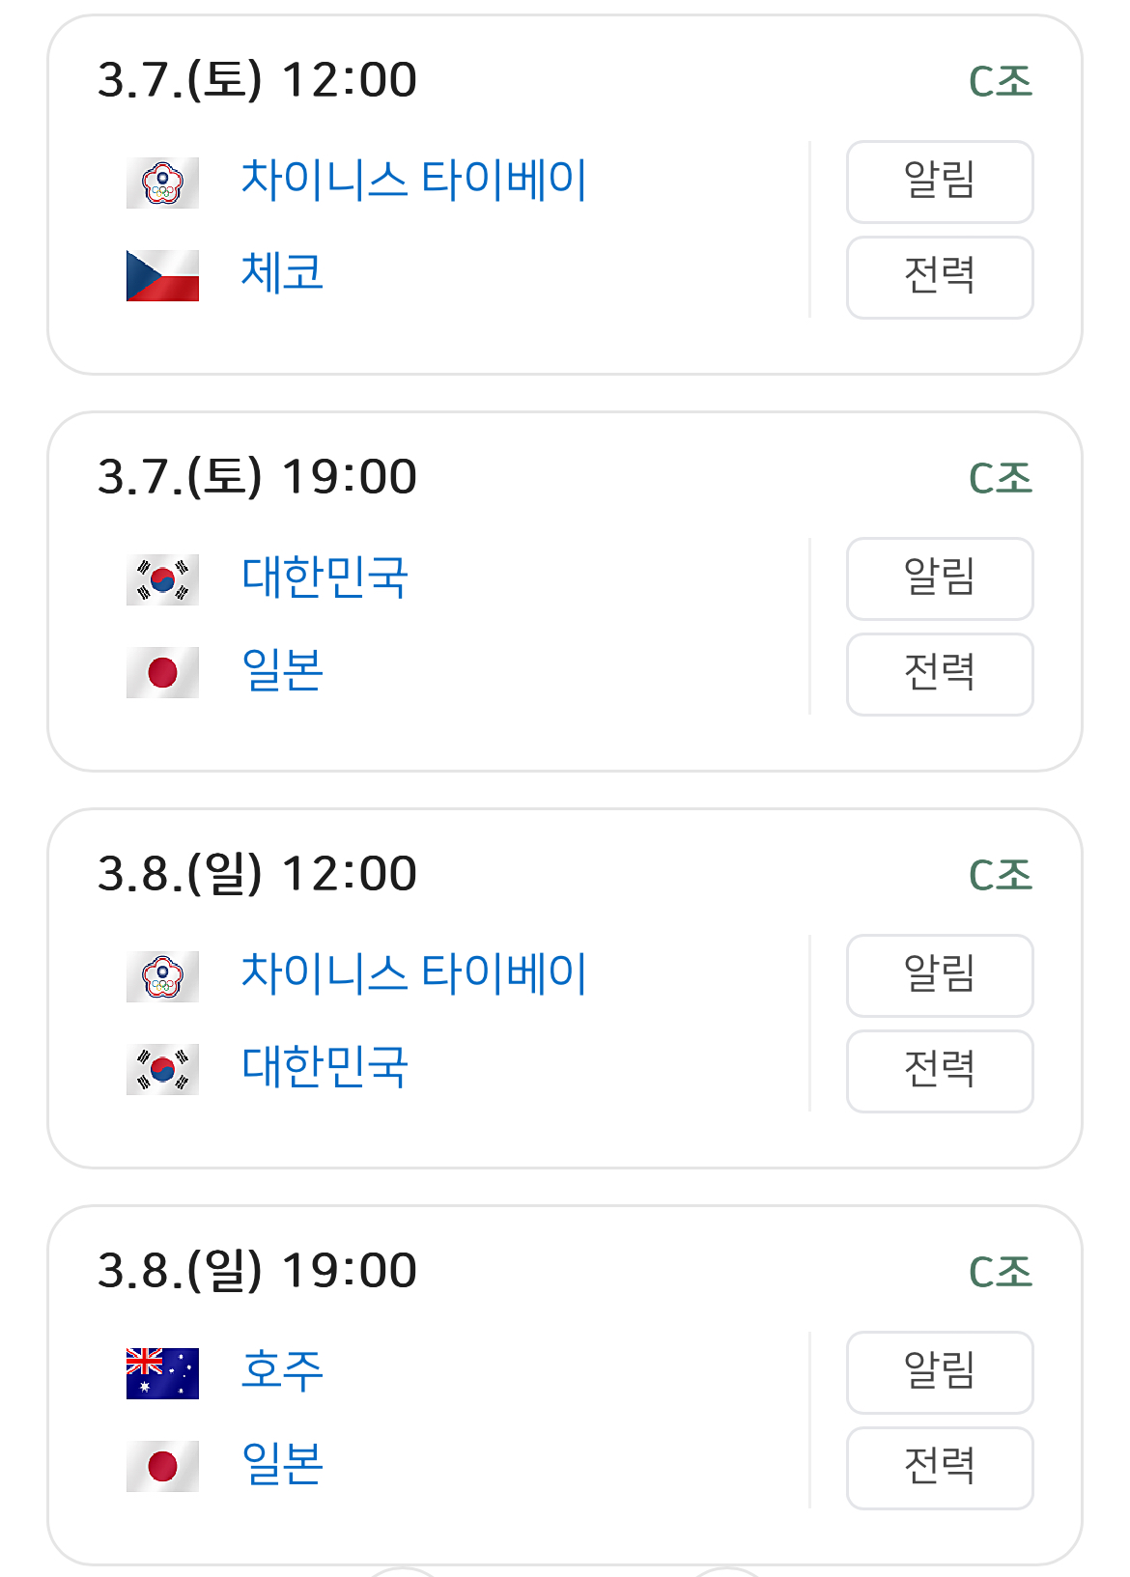1130x1577 pixels.
Task: Open 호주 team link
Action: coord(282,1371)
